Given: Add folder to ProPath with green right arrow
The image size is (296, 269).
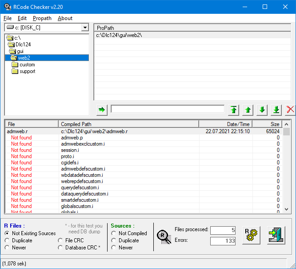Looking at the screenshot, I should point(102,110).
